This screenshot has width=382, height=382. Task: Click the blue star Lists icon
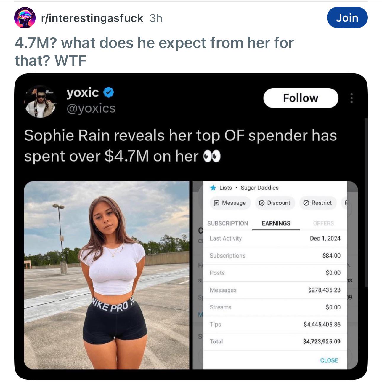[213, 188]
